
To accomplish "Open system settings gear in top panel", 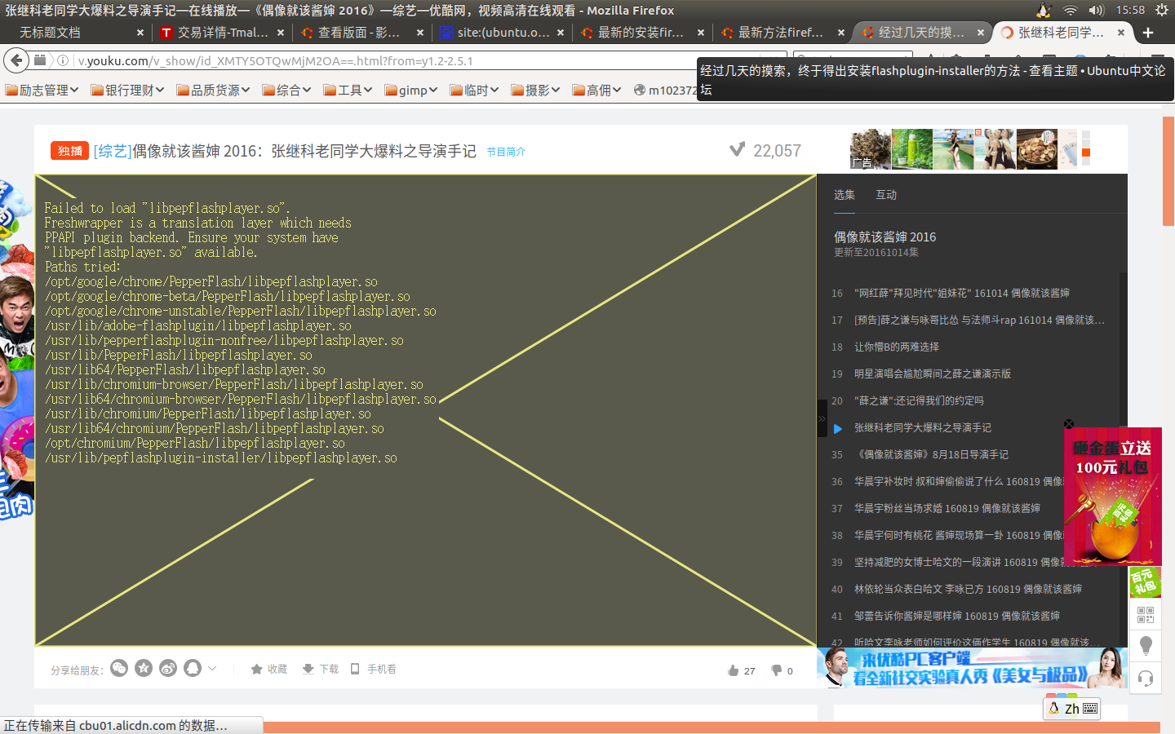I will tap(1161, 10).
